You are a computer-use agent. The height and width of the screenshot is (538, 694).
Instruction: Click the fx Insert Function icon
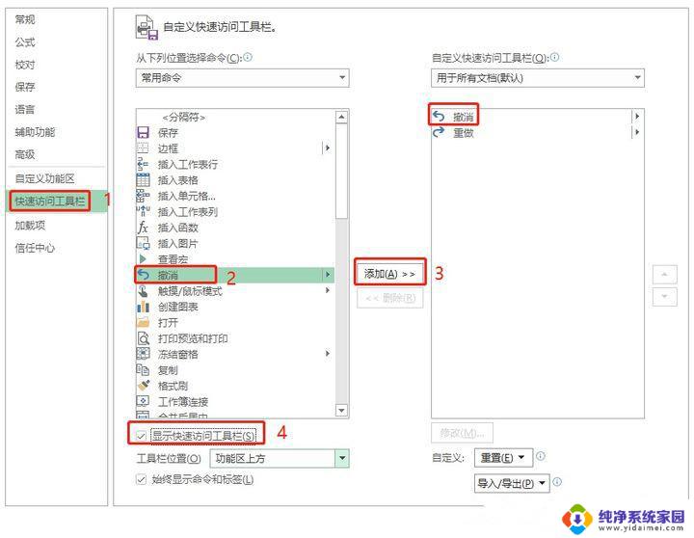click(143, 228)
